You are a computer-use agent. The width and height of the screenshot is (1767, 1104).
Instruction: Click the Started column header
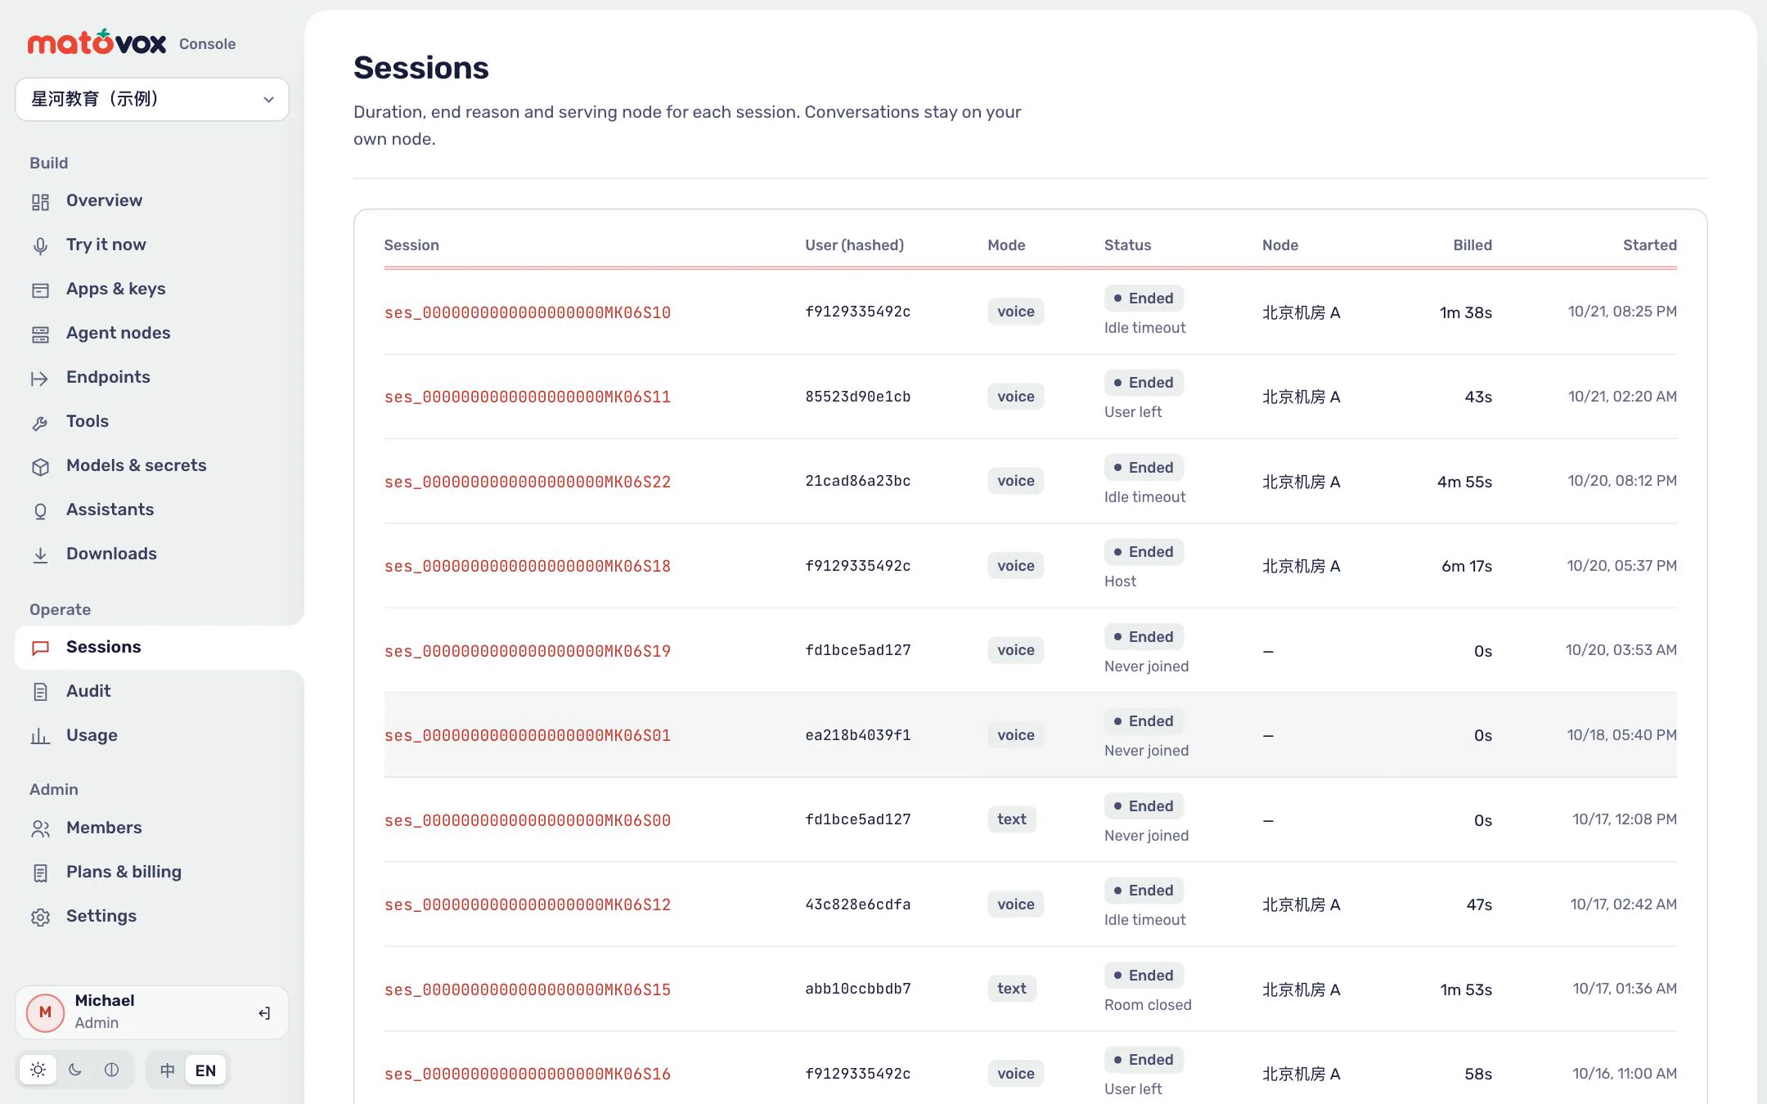coord(1649,245)
